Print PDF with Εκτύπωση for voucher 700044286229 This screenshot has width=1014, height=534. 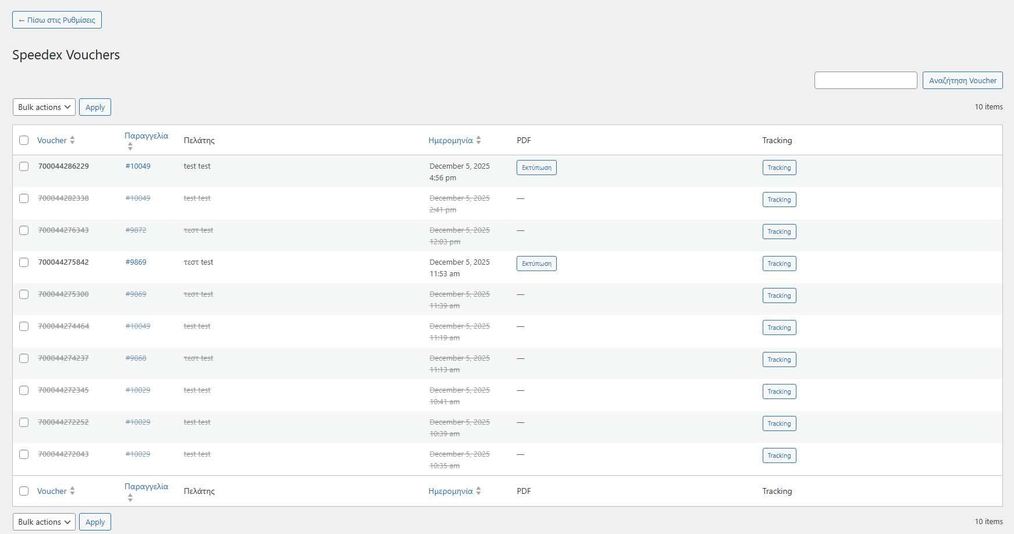click(536, 168)
